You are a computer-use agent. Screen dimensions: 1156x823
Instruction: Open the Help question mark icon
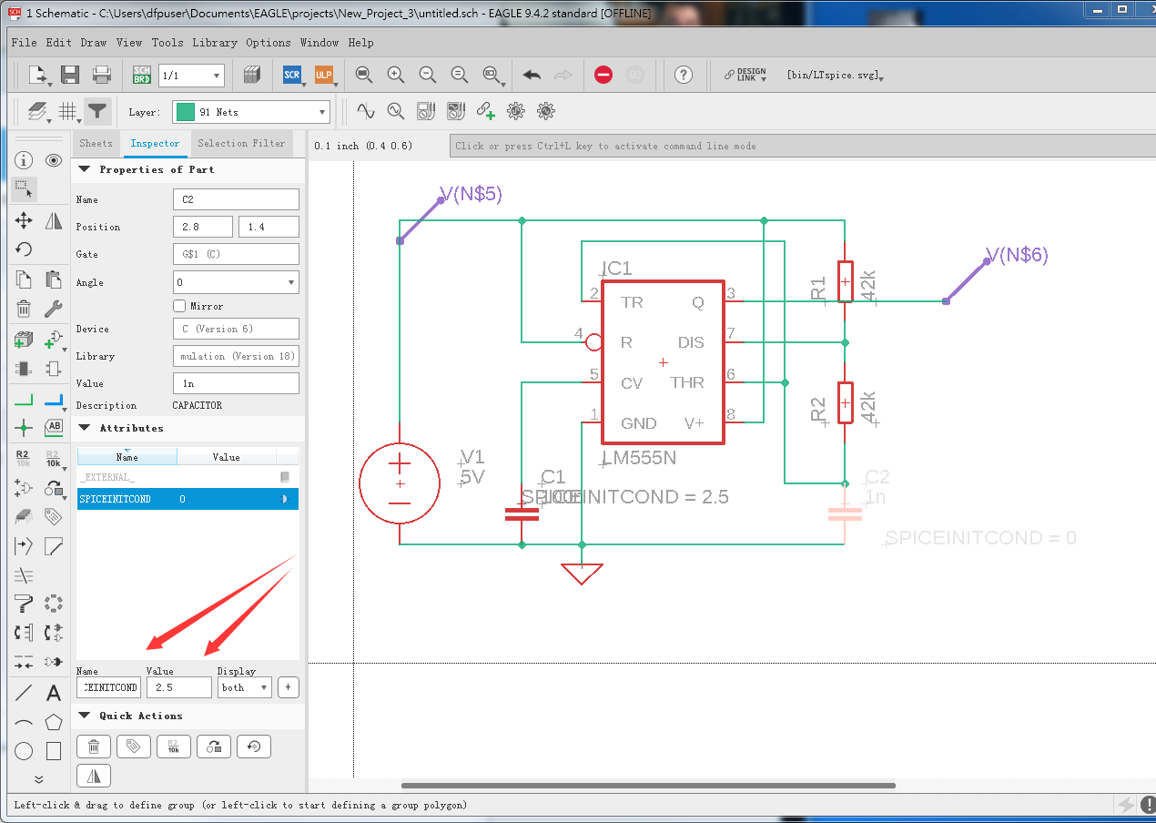click(x=684, y=75)
